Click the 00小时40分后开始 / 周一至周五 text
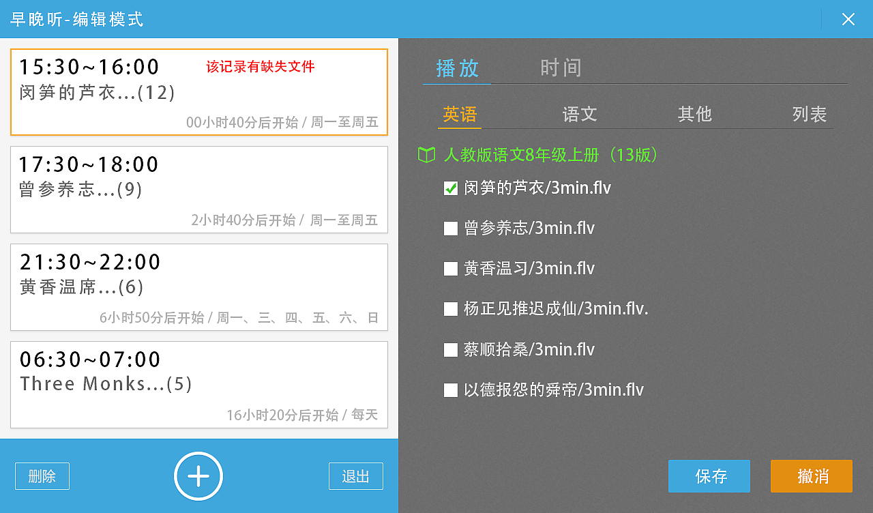This screenshot has height=513, width=873. 282,123
